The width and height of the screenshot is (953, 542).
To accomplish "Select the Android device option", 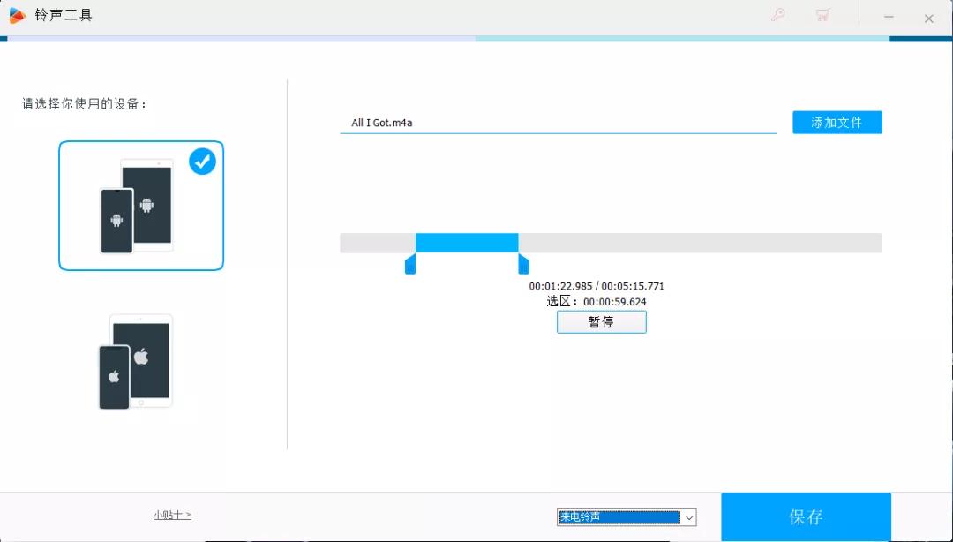I will [141, 206].
